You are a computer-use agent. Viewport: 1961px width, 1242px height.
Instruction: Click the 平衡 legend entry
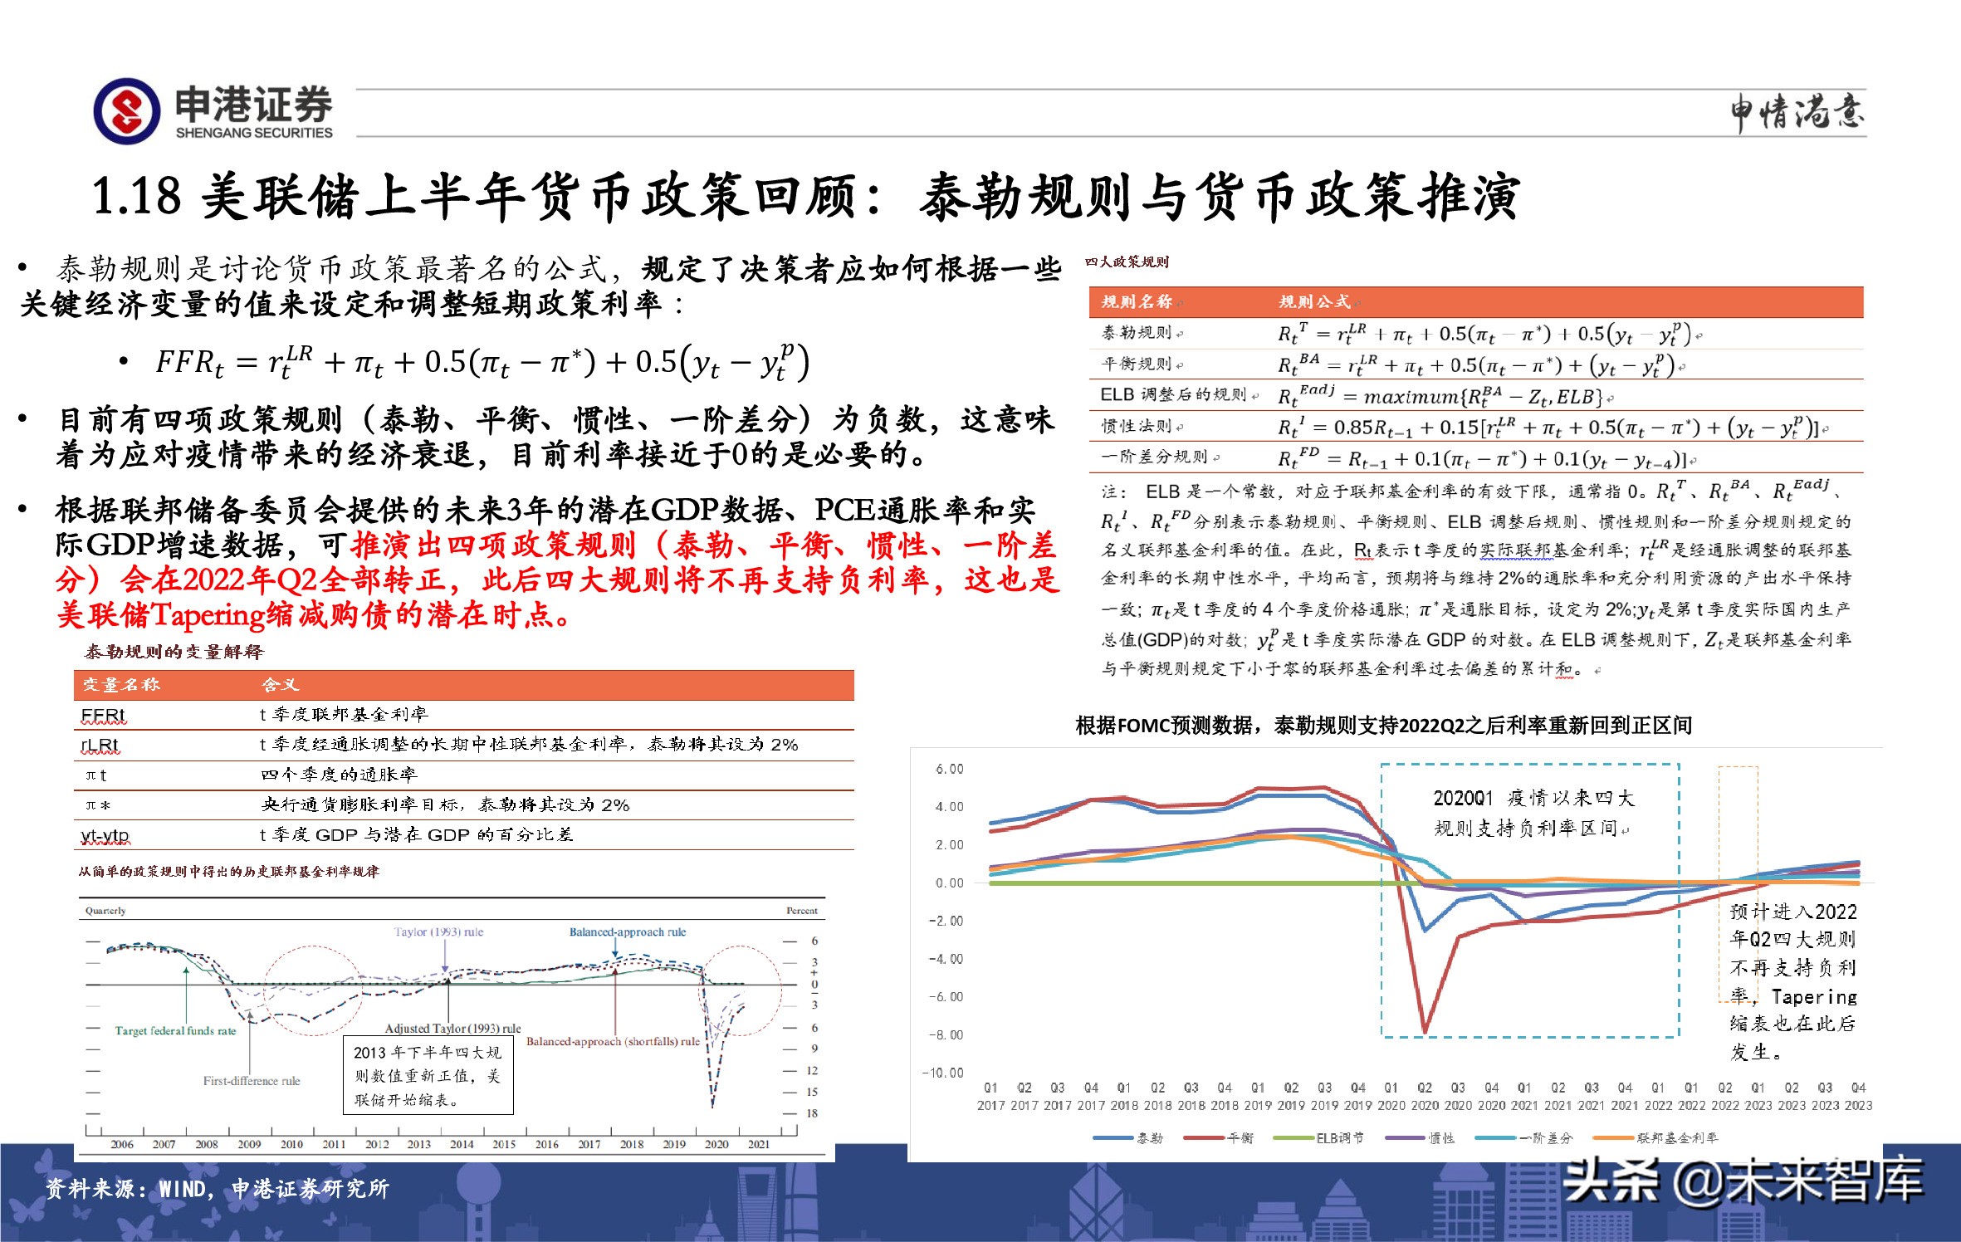[1219, 1138]
